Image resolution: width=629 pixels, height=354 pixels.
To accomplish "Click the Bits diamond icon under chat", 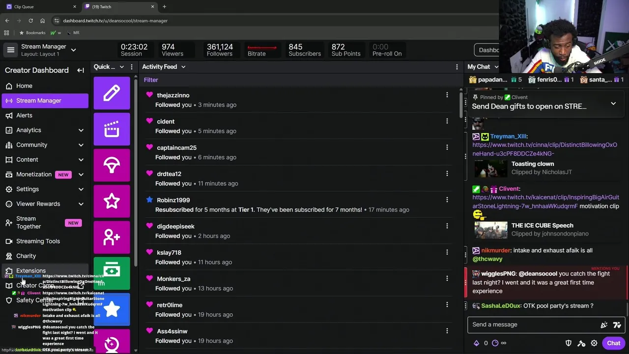I will pos(476,343).
